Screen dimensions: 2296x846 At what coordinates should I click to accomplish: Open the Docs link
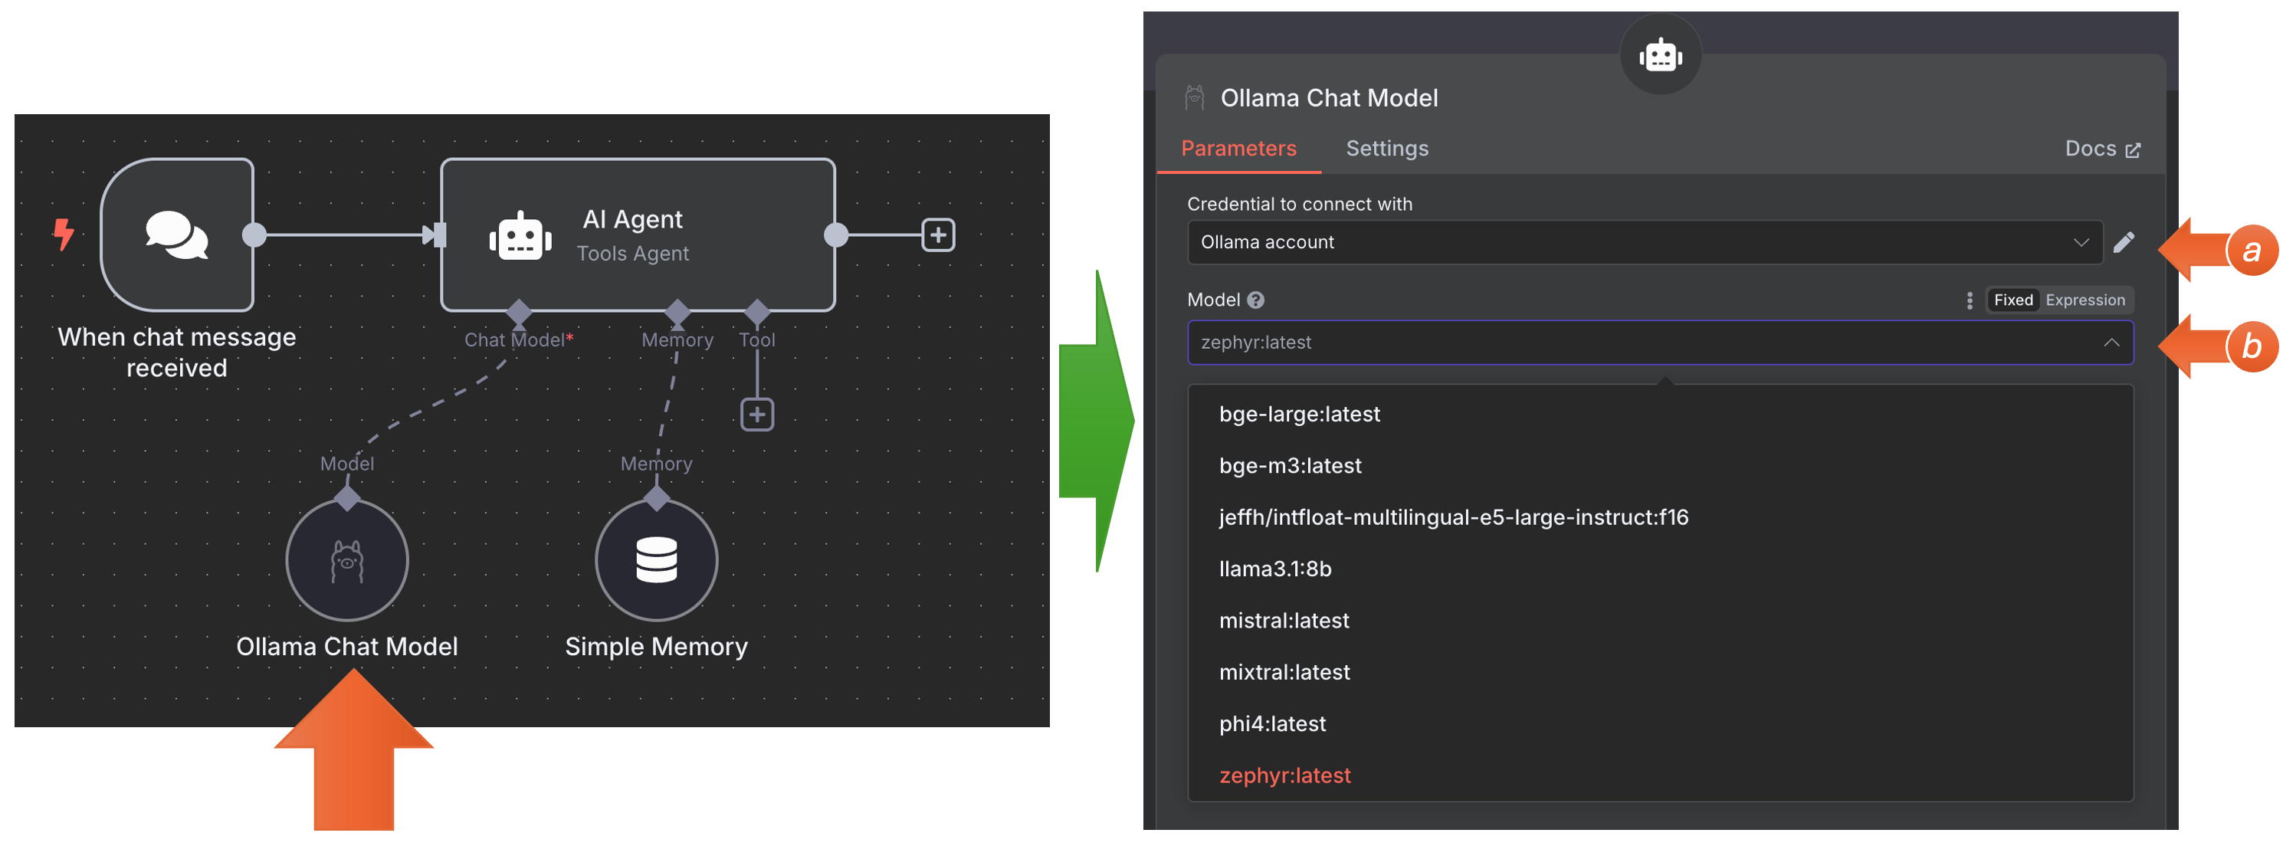(x=2101, y=149)
